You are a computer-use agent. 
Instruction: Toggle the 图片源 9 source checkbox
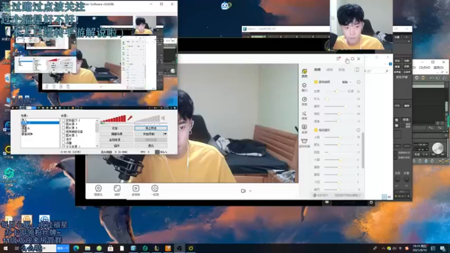(64, 124)
